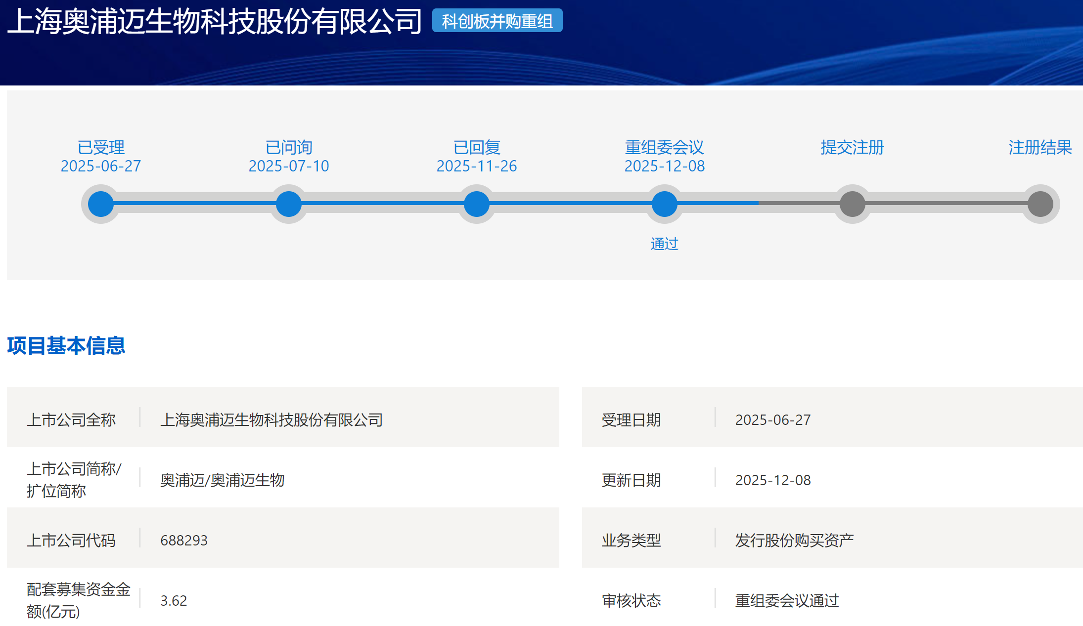The image size is (1083, 626).
Task: Click the fundraising amount 3.62
Action: tap(174, 600)
